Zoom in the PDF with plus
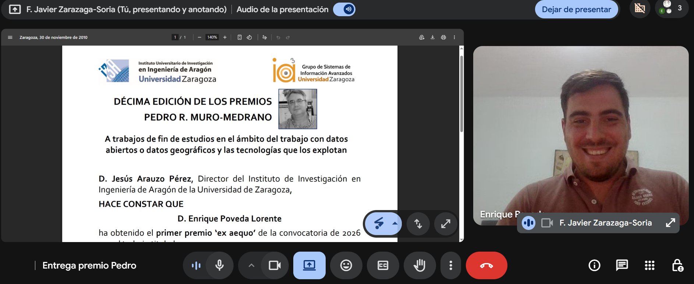This screenshot has height=284, width=694. 225,37
